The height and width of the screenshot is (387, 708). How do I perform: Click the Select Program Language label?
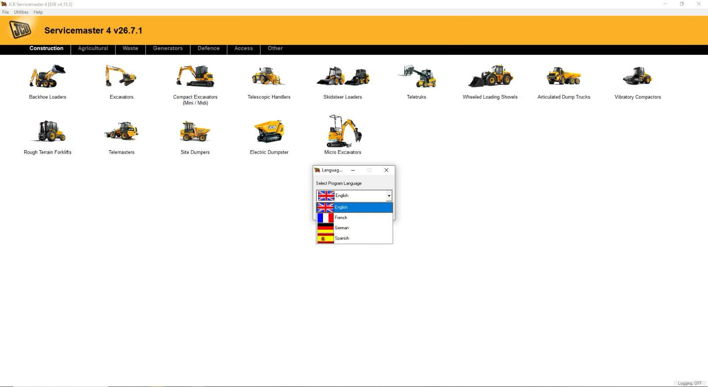[x=339, y=183]
